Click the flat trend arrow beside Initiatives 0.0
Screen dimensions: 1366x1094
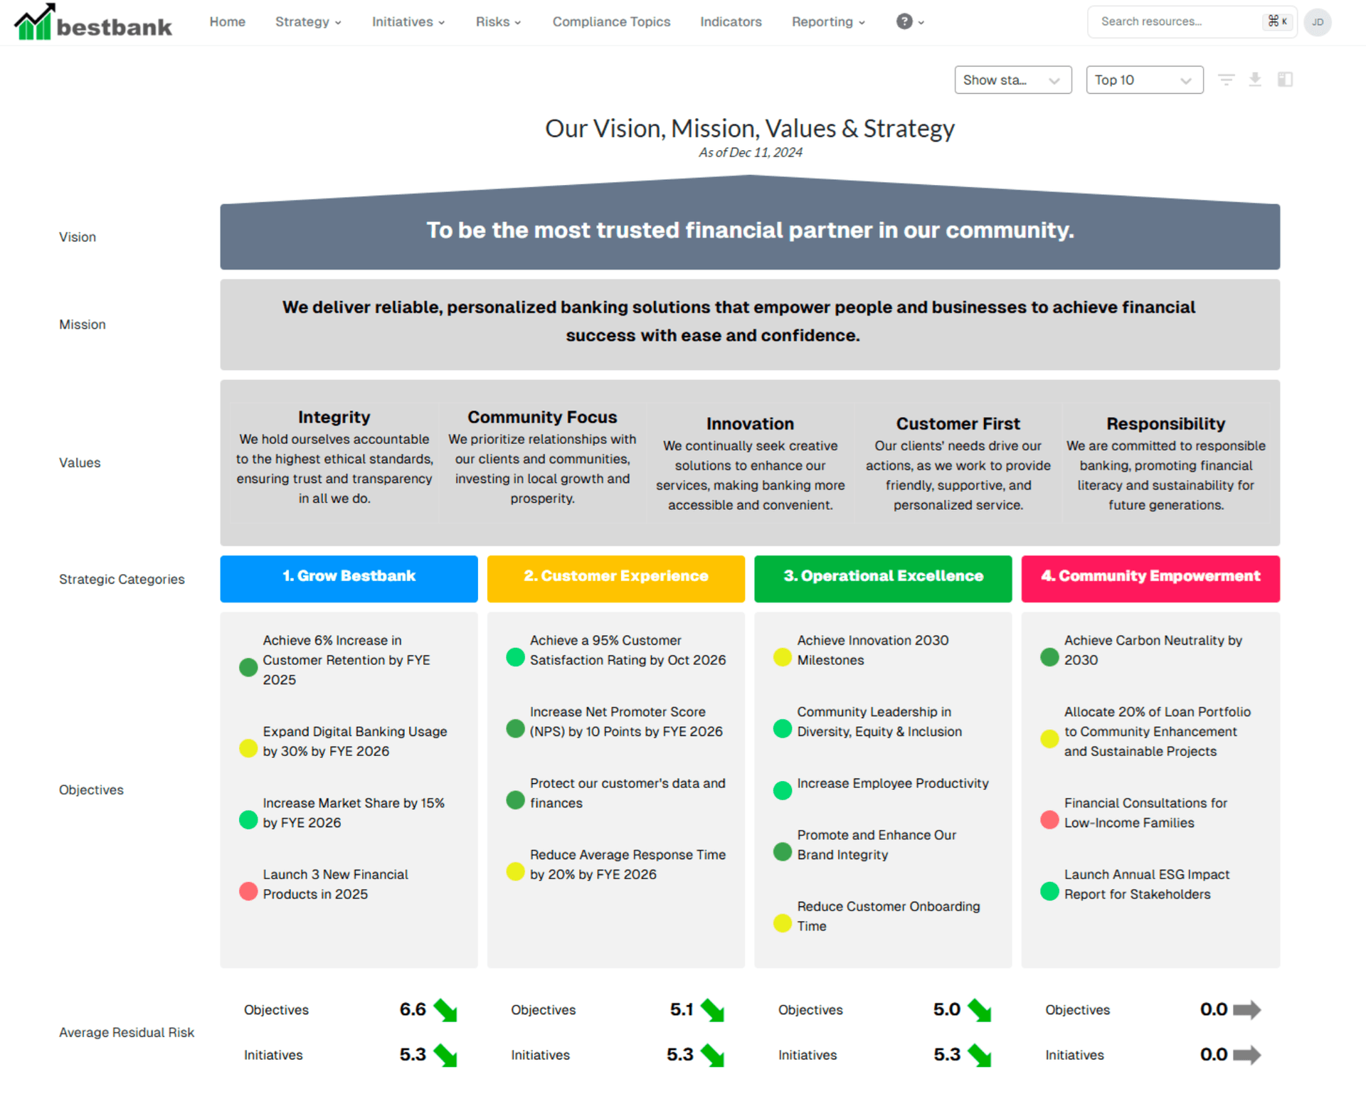[x=1246, y=1055]
